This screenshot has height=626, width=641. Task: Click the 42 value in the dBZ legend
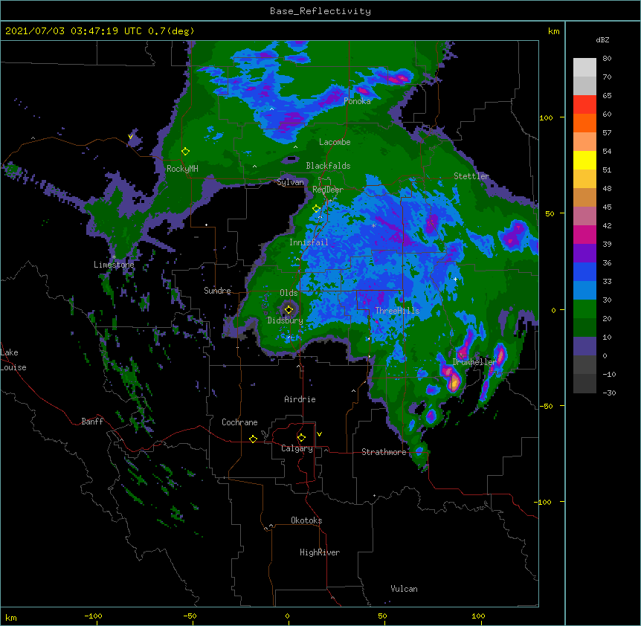[x=607, y=225]
